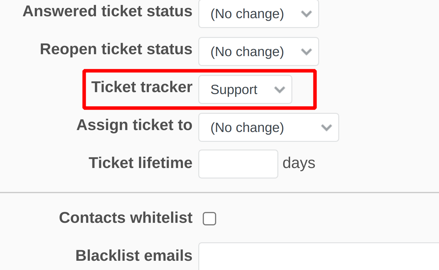Click the chevron icon on Assign ticket to
This screenshot has width=439, height=270.
click(326, 127)
